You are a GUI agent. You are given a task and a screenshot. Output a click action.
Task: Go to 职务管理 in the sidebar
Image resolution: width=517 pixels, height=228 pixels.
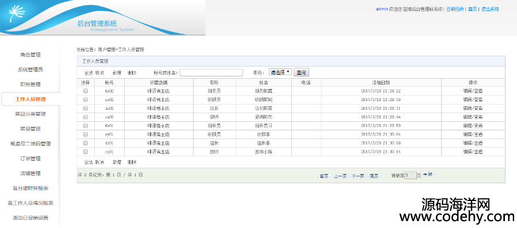pyautogui.click(x=30, y=84)
